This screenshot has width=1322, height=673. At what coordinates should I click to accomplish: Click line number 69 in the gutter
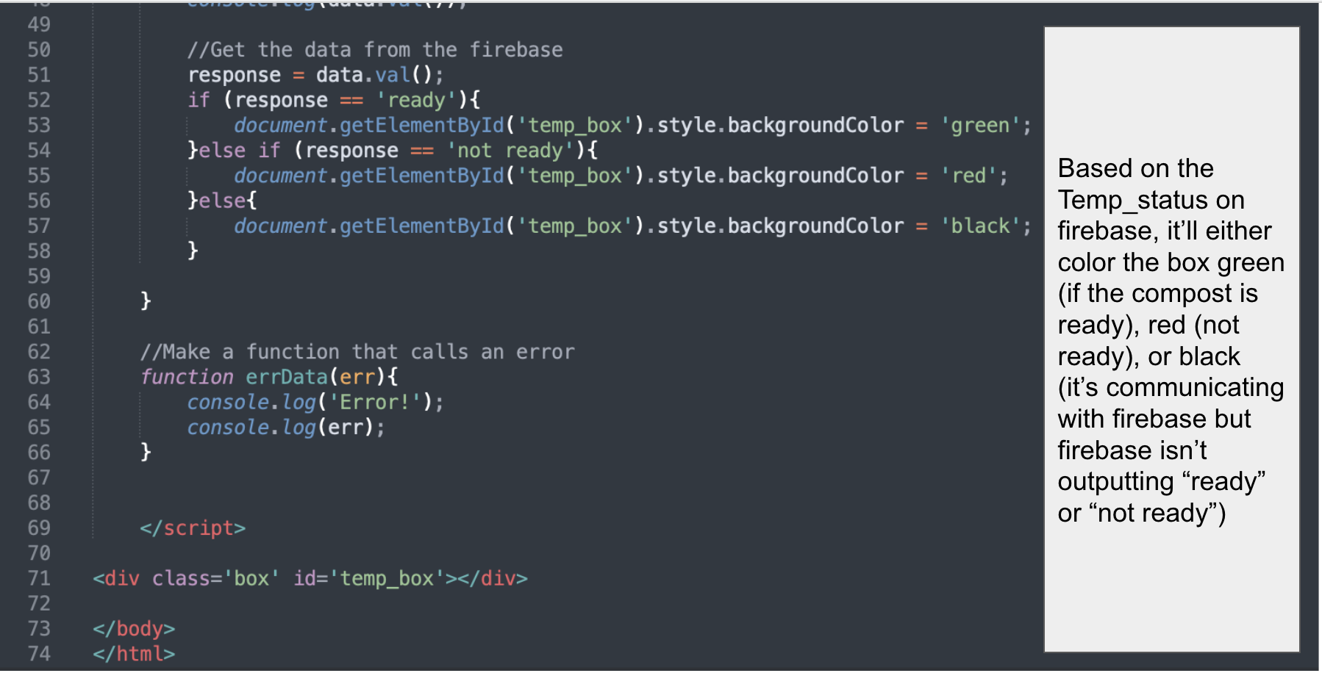coord(39,528)
